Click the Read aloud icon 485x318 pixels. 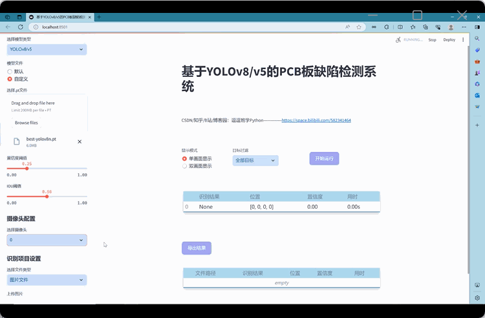click(348, 27)
